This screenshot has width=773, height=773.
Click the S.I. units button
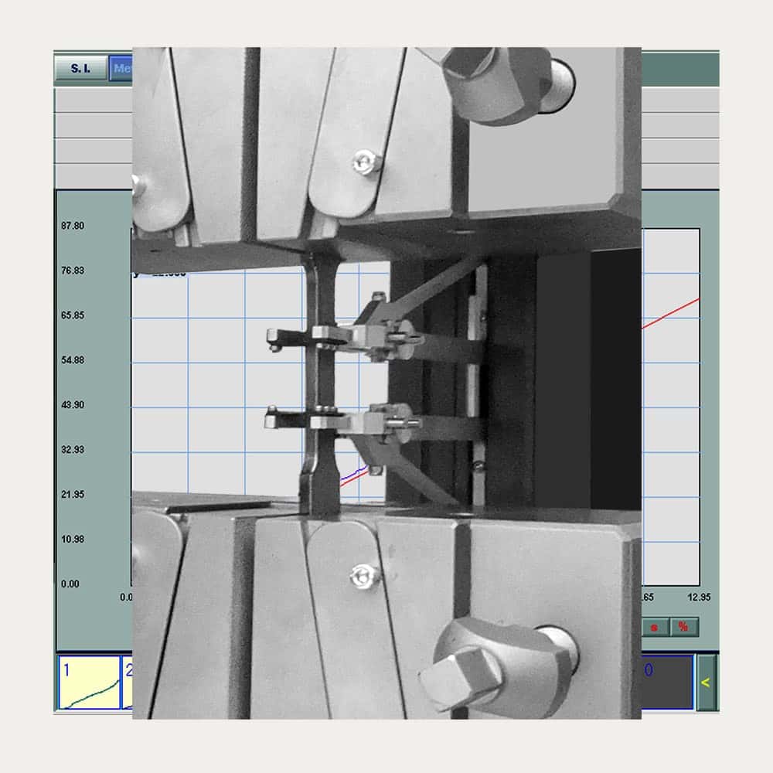tap(80, 68)
